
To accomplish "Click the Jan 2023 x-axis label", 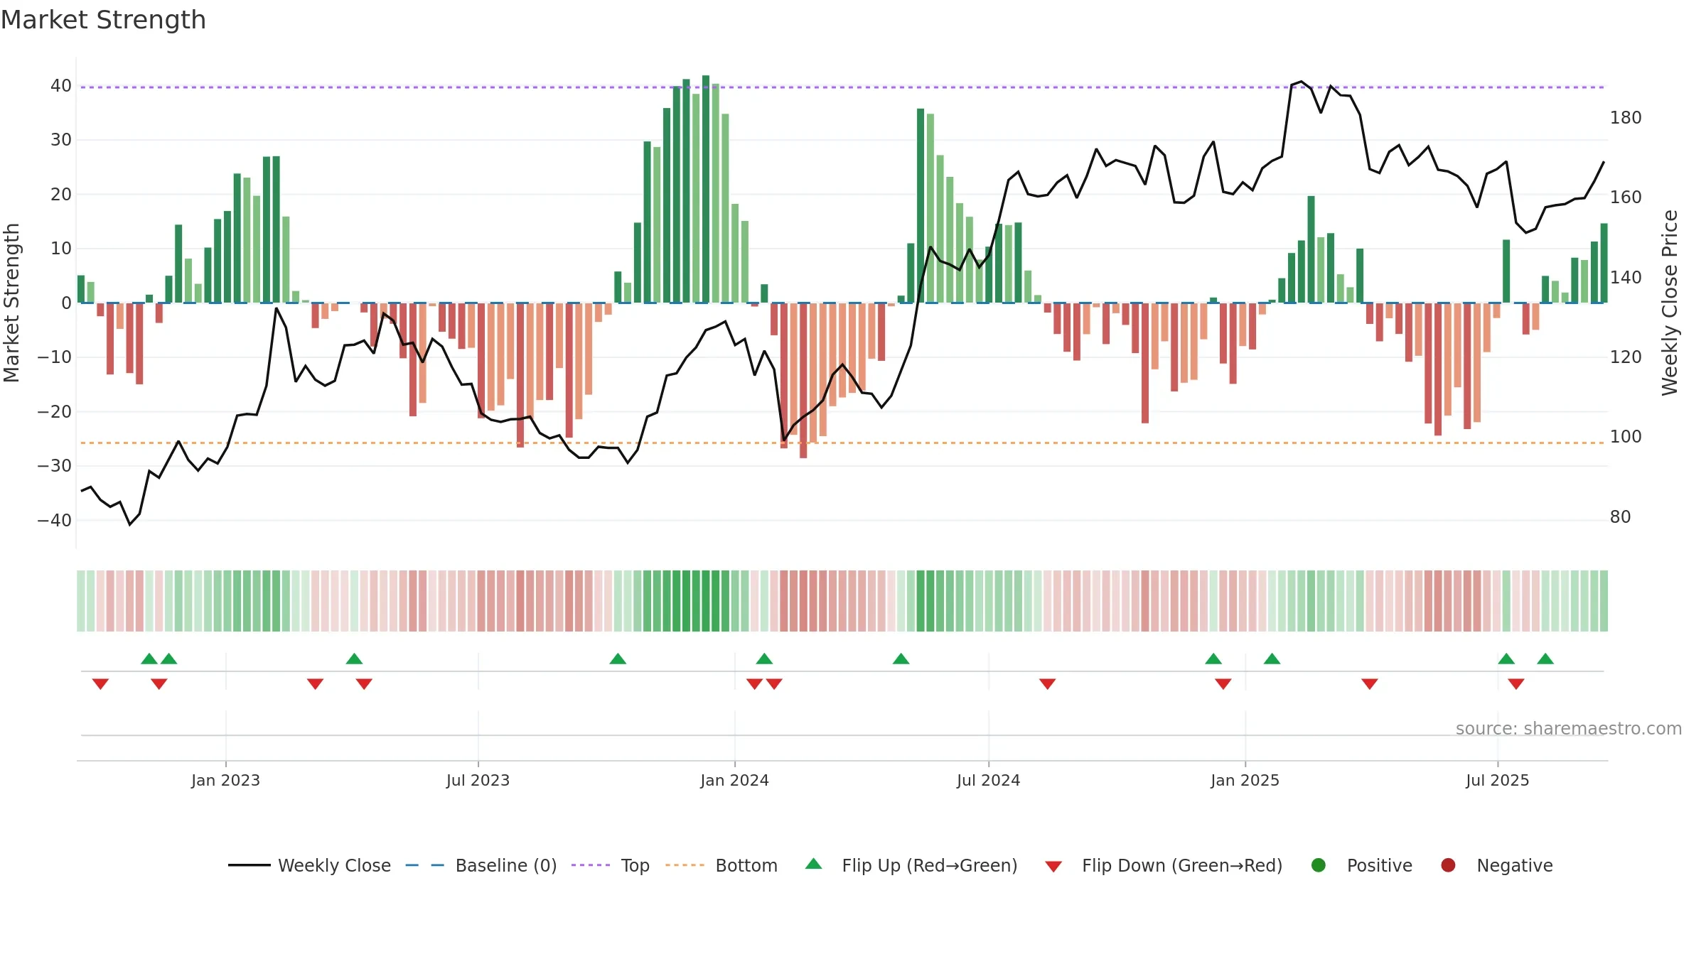I will (x=225, y=780).
